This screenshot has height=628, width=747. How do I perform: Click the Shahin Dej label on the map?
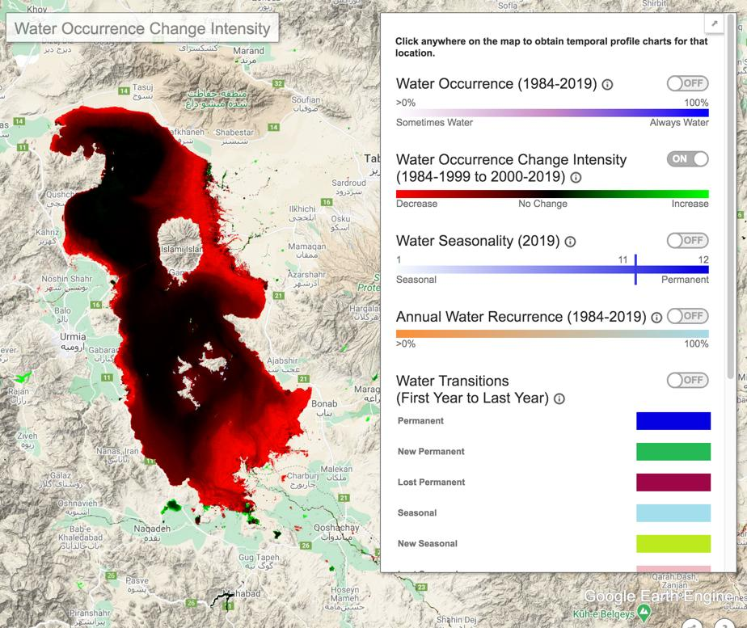point(457,619)
